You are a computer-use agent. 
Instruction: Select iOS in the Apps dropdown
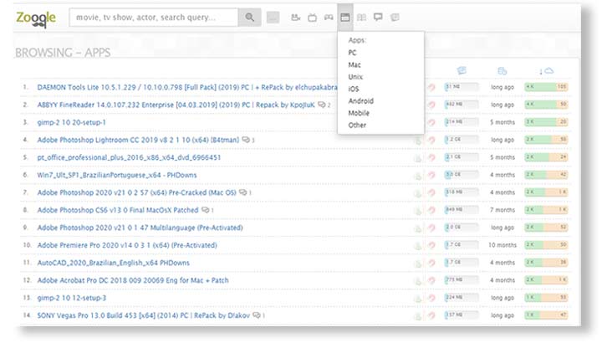pos(354,89)
